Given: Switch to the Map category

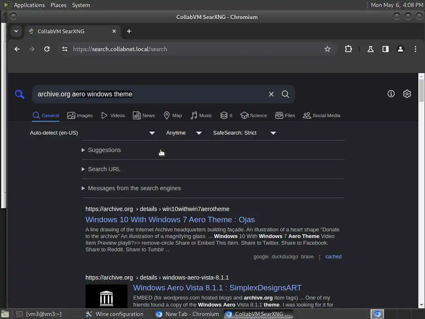Looking at the screenshot, I should [173, 115].
